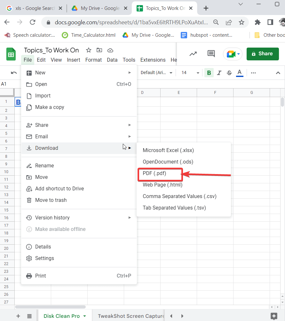The width and height of the screenshot is (285, 321).
Task: Click the move-to-folder icon beside the title
Action: click(x=99, y=50)
